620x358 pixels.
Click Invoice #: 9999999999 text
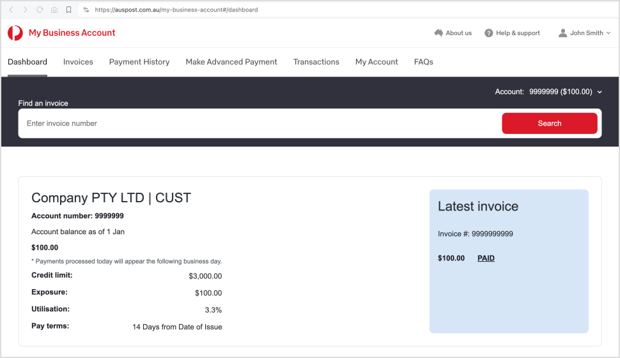(476, 234)
